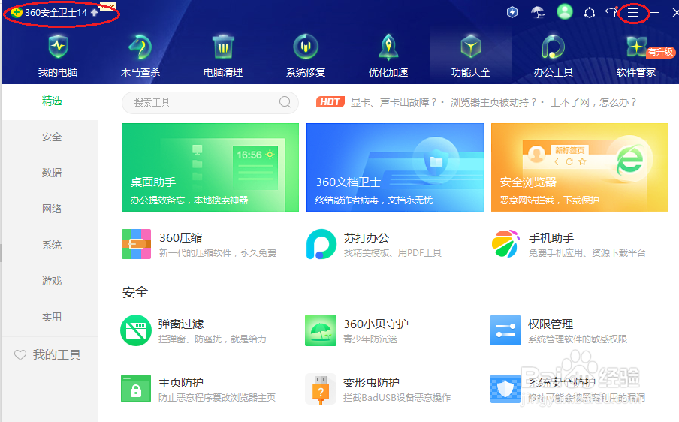Click the 权限管理 icon
Viewport: 679px width, 422px height.
505,330
